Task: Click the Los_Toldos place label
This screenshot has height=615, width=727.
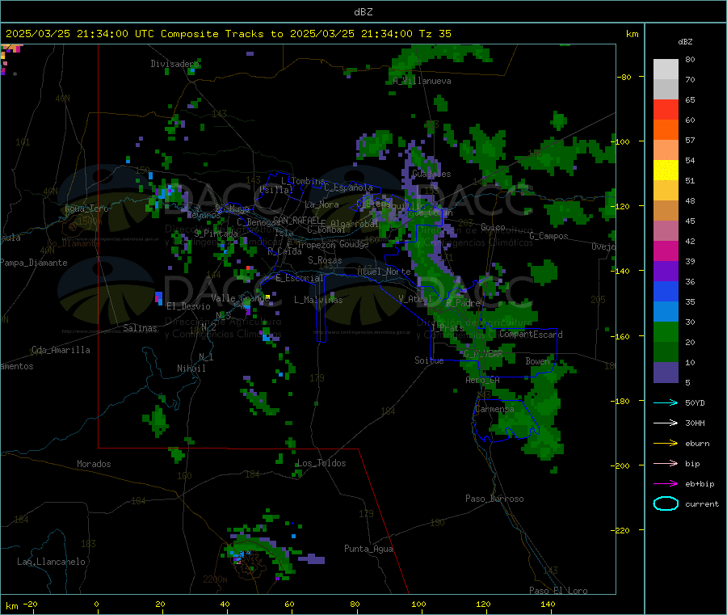Action: 321,463
